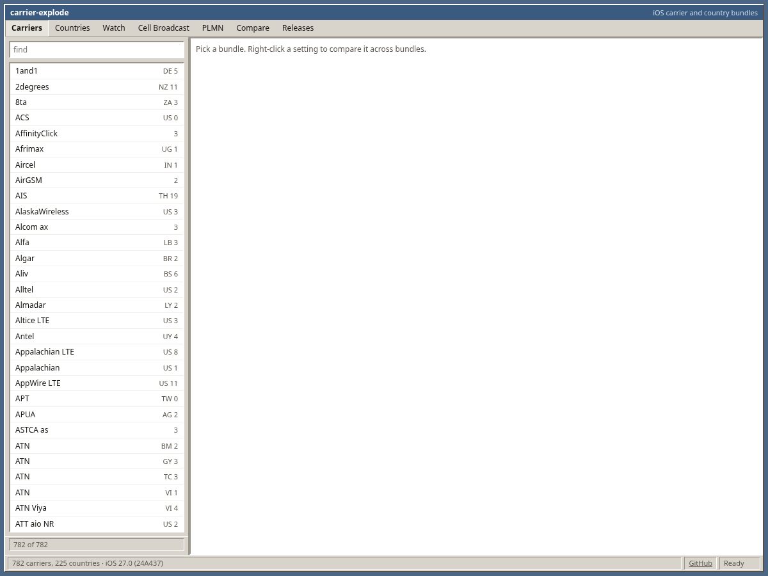
Task: Switch to the Carriers tab
Action: coord(27,28)
